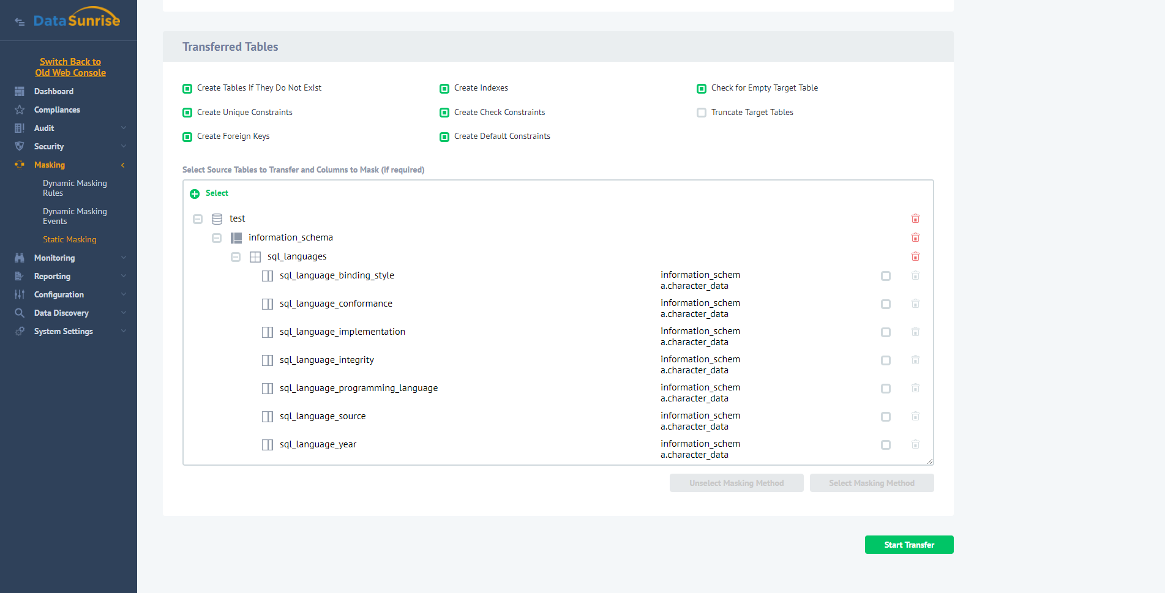Expand the Audit sidebar menu
The height and width of the screenshot is (593, 1165).
point(44,129)
